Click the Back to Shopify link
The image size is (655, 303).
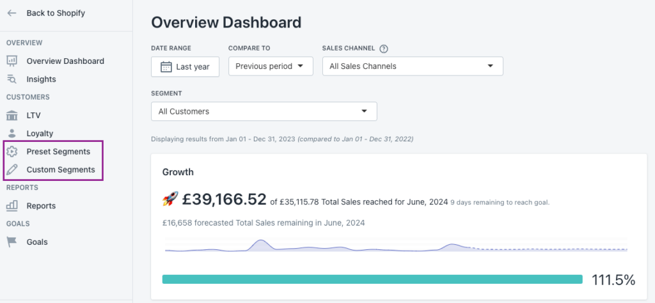tap(56, 13)
